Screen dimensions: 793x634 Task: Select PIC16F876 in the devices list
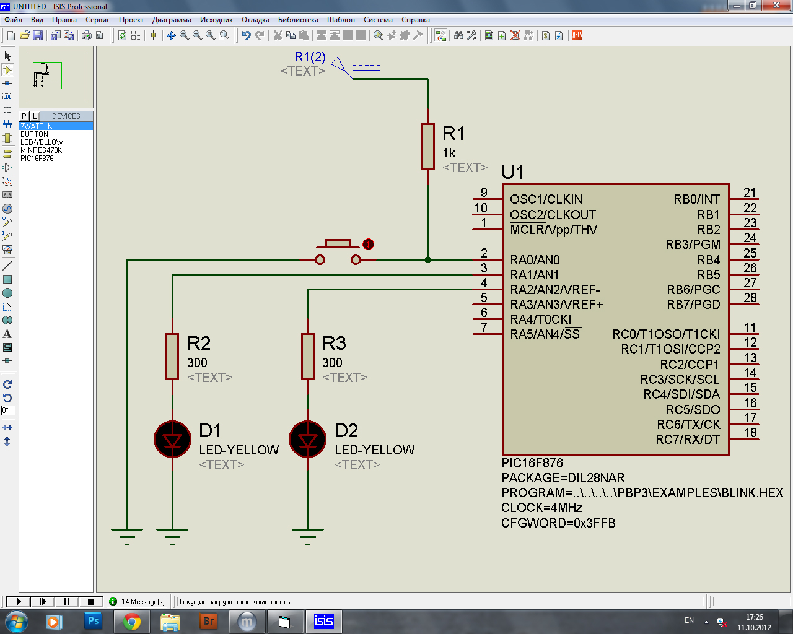click(x=37, y=158)
